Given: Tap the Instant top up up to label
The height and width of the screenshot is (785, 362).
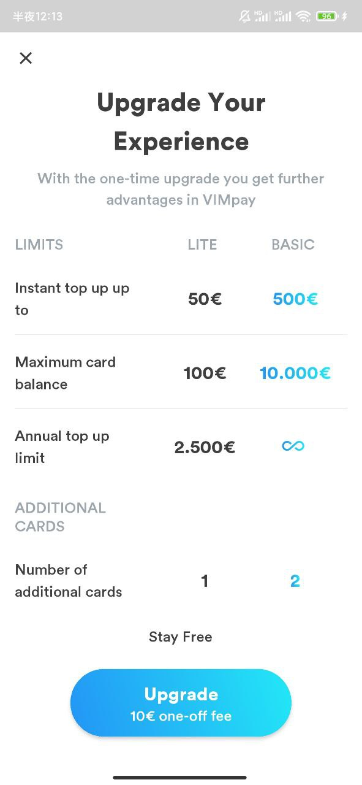Looking at the screenshot, I should (x=72, y=299).
